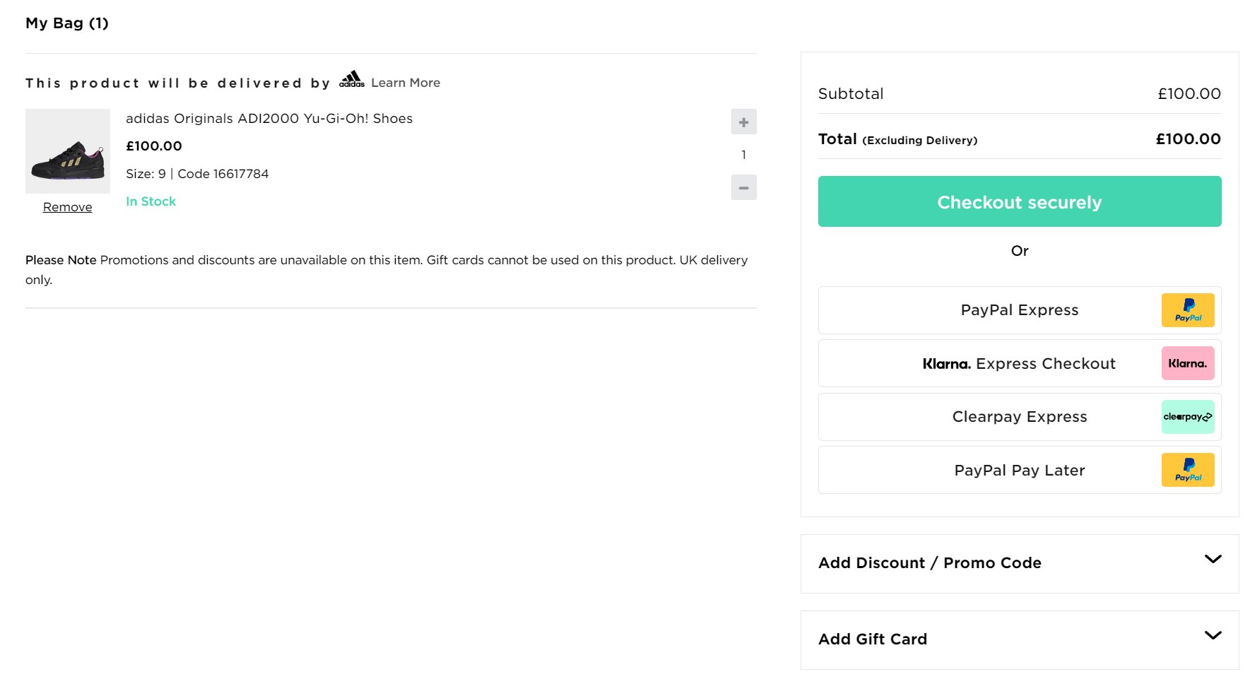Choose Klarna Express Checkout

click(1020, 363)
